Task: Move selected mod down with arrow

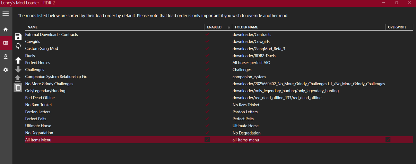Action: 18,69
